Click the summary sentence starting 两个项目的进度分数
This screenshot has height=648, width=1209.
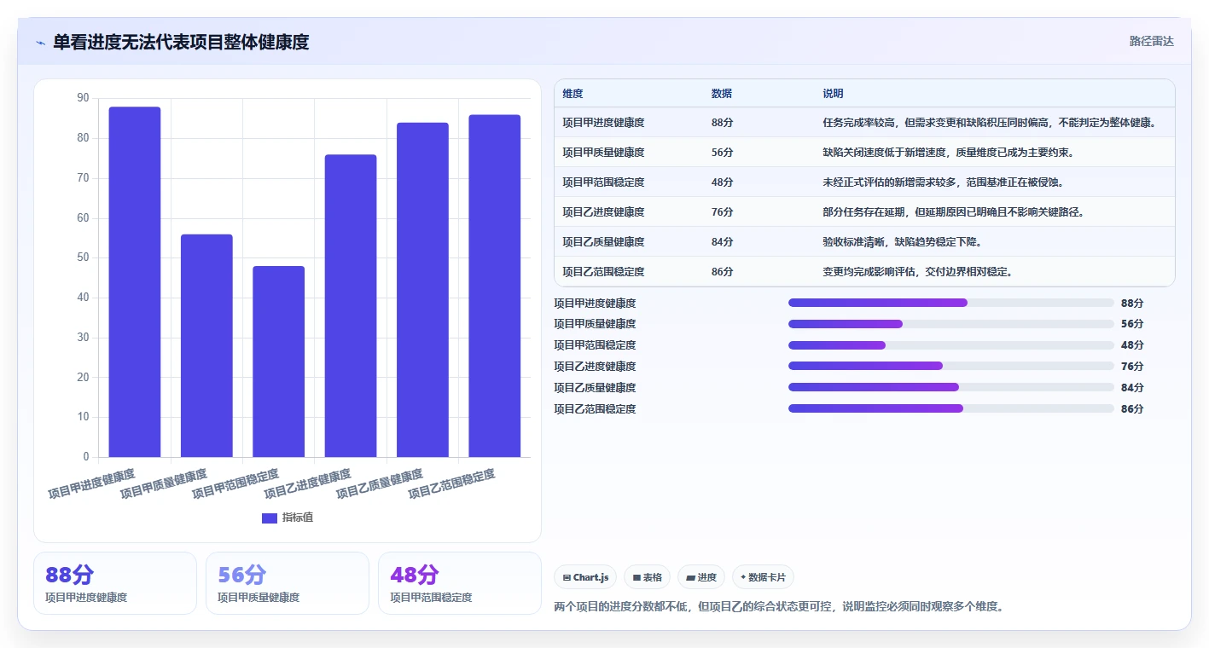pos(778,607)
